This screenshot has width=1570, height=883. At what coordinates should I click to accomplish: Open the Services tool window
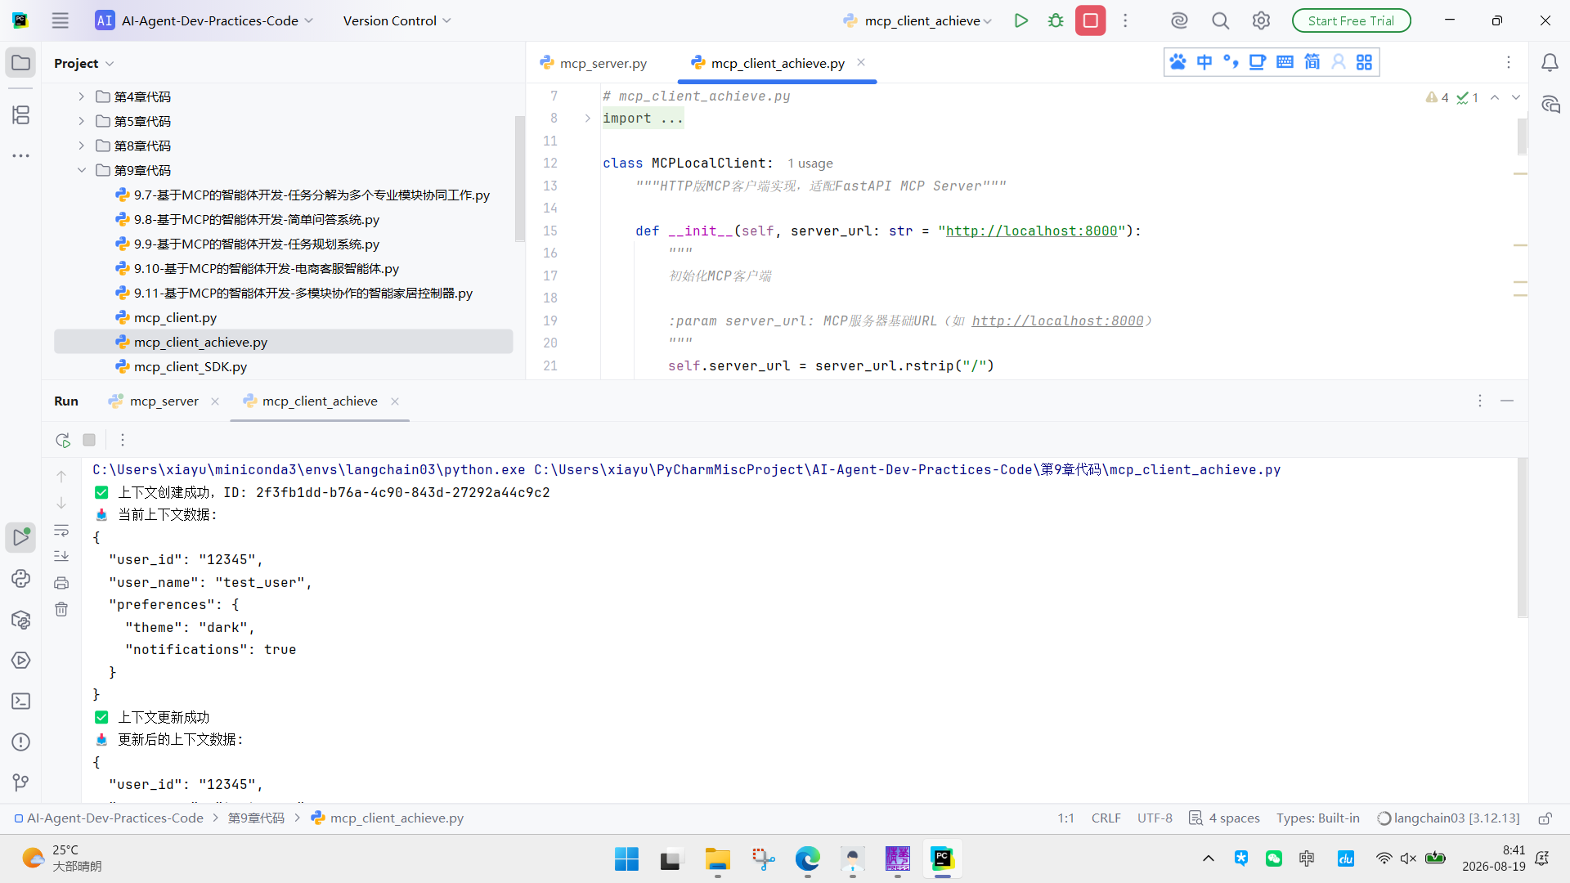[x=20, y=661]
